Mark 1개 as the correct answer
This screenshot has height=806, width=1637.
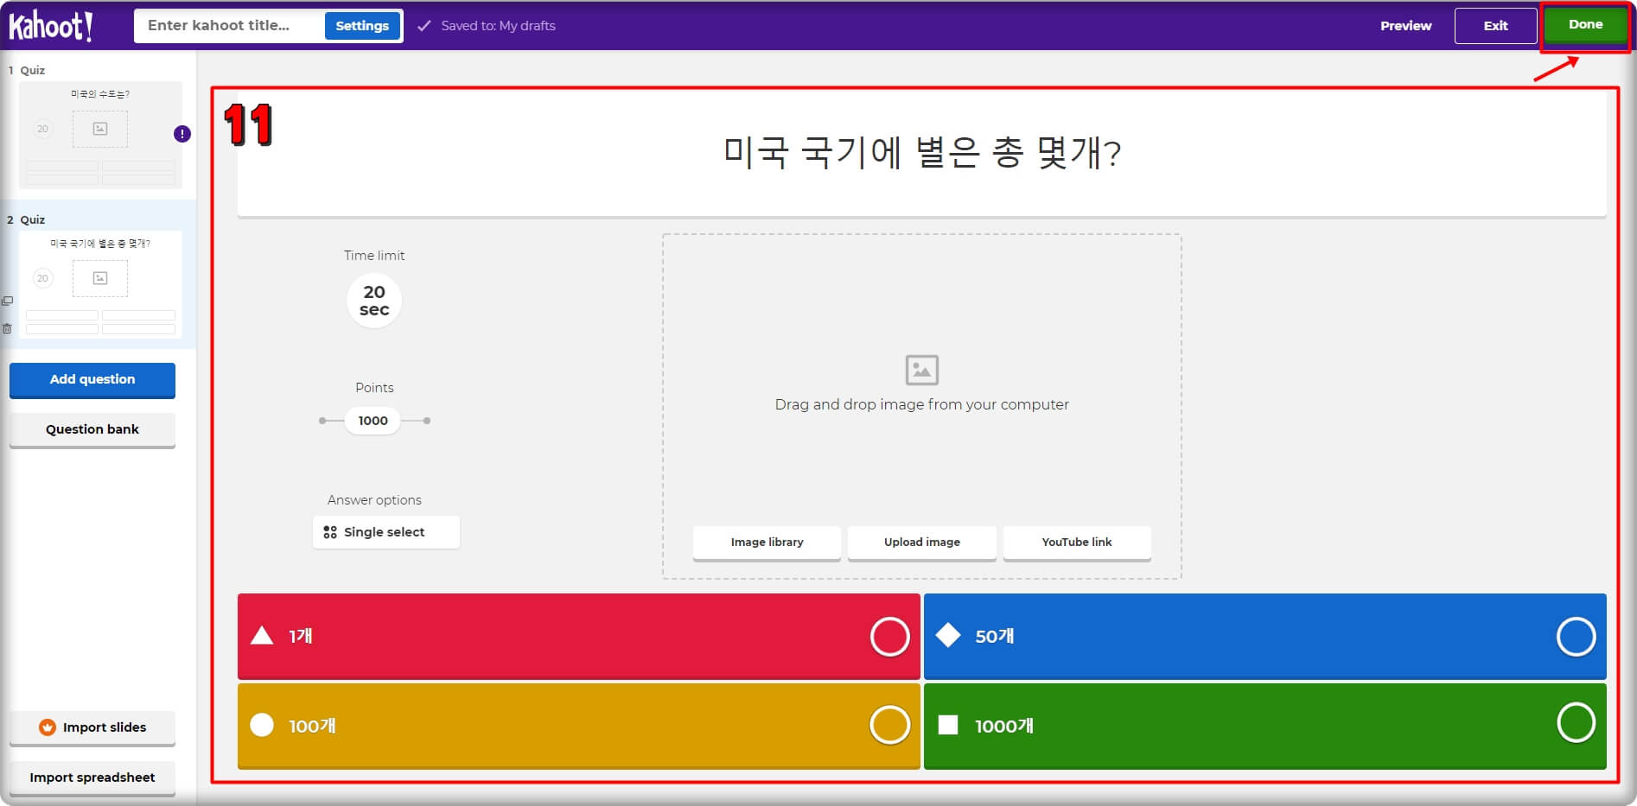click(x=889, y=637)
